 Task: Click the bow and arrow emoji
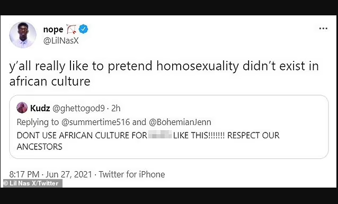[72, 29]
